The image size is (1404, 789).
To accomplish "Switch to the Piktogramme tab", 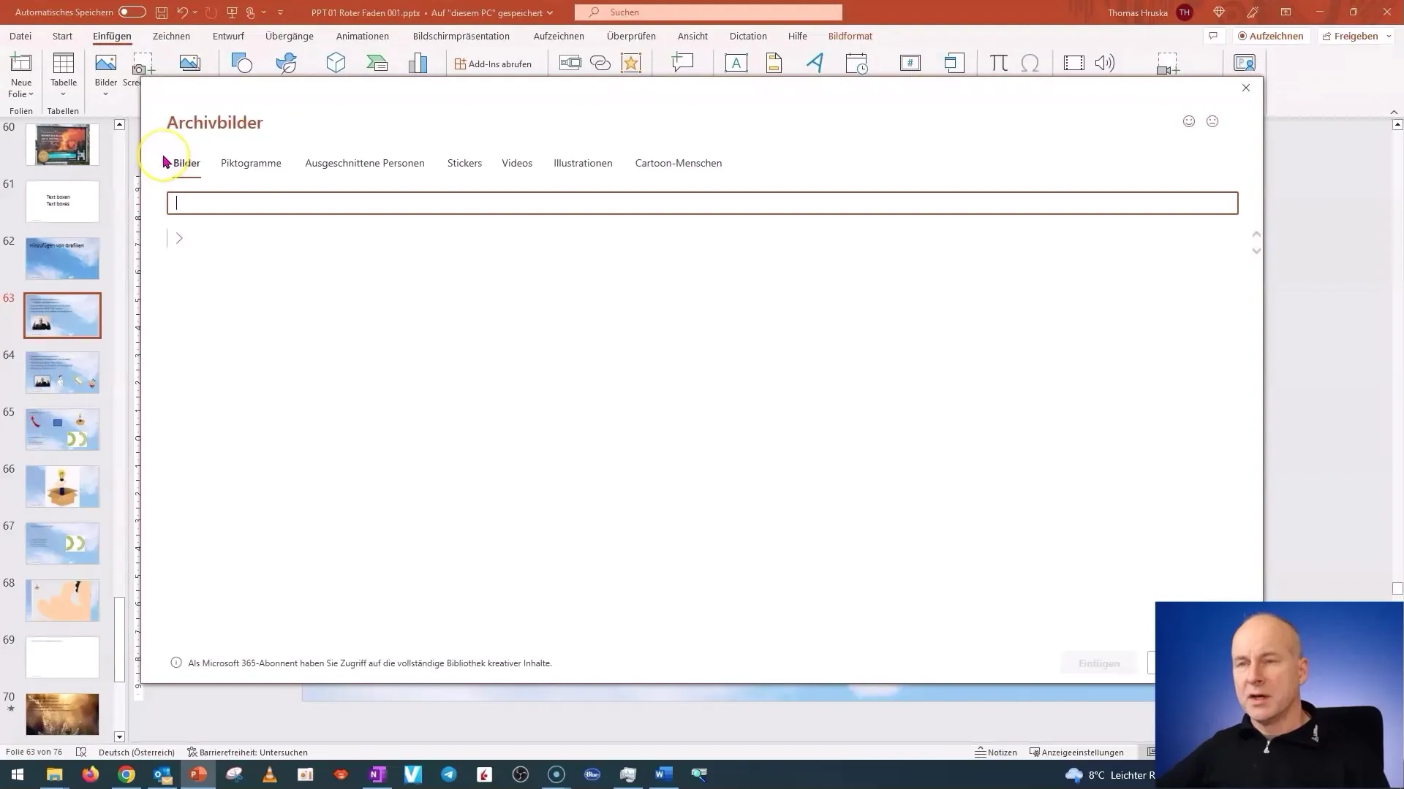I will tap(251, 163).
